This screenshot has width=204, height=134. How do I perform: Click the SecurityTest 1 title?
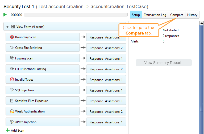[19, 7]
